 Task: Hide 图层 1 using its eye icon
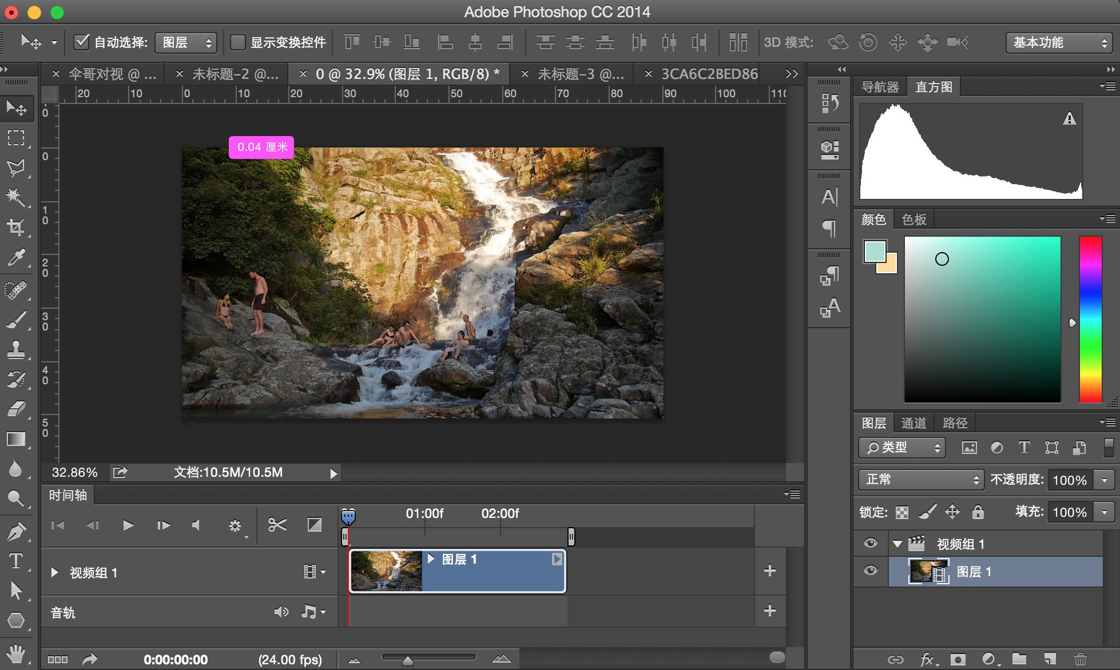tap(871, 571)
